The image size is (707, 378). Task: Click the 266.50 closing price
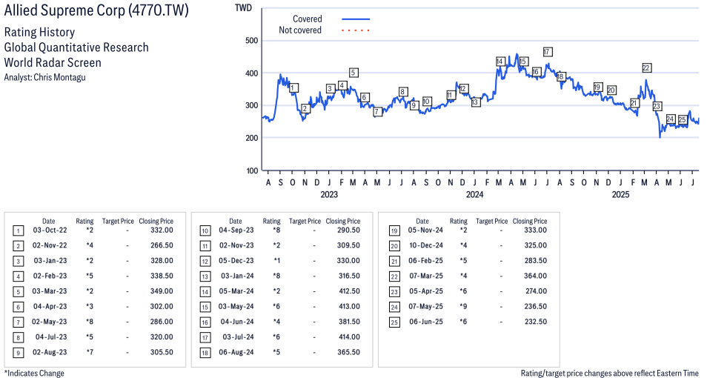[162, 245]
